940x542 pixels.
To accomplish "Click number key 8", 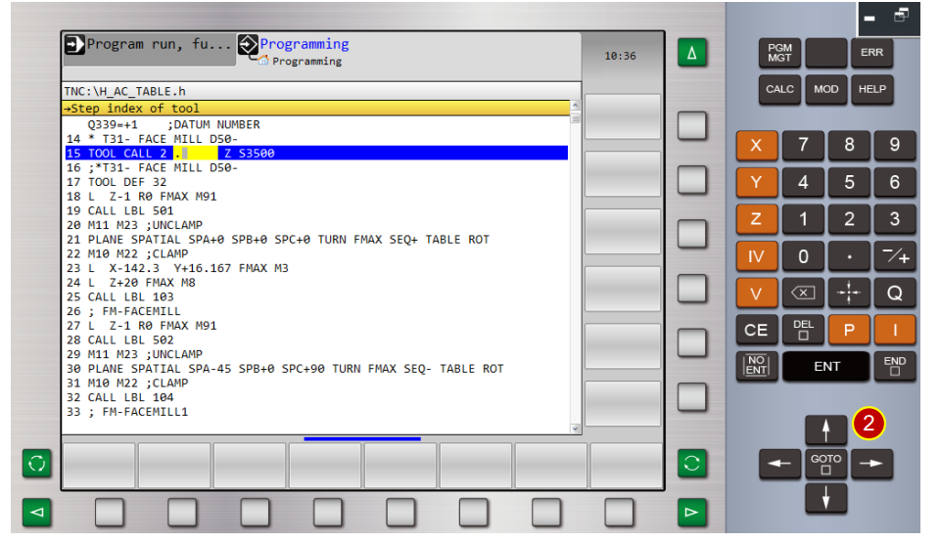I will click(849, 145).
